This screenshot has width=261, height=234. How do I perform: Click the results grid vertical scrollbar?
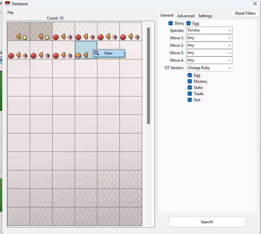(148, 76)
